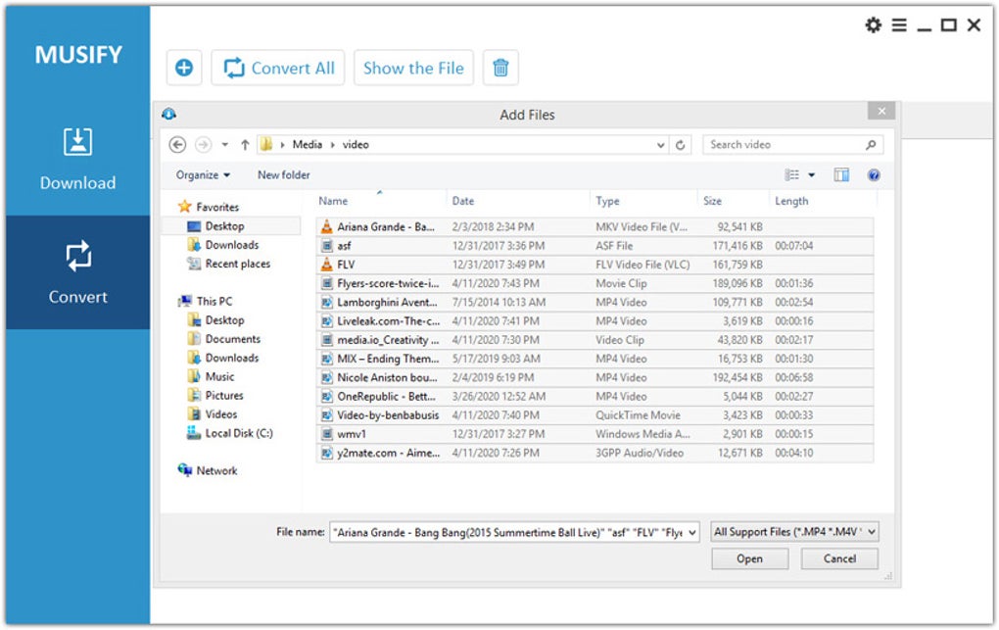Click the dialog back navigation arrow
The height and width of the screenshot is (630, 999).
click(177, 145)
